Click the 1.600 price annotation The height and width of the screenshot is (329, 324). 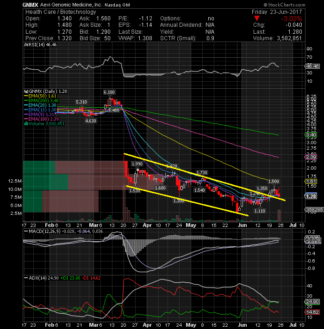160,188
